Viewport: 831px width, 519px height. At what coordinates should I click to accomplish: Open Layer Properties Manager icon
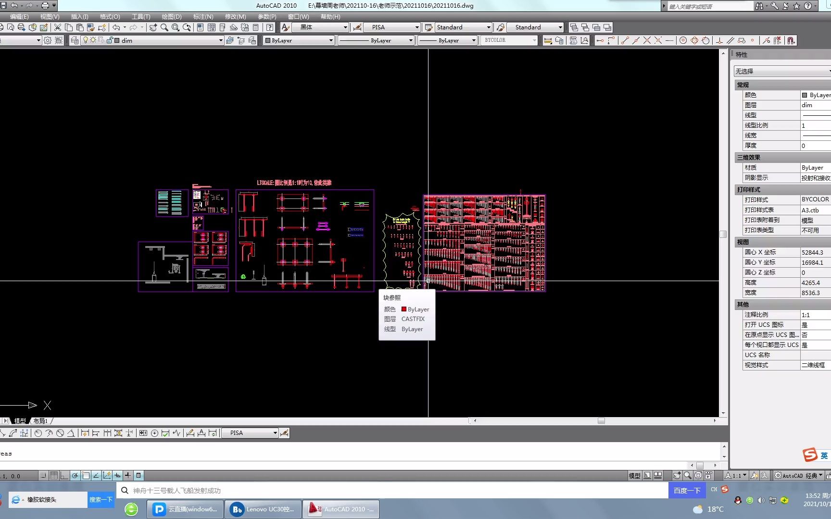[x=75, y=40]
